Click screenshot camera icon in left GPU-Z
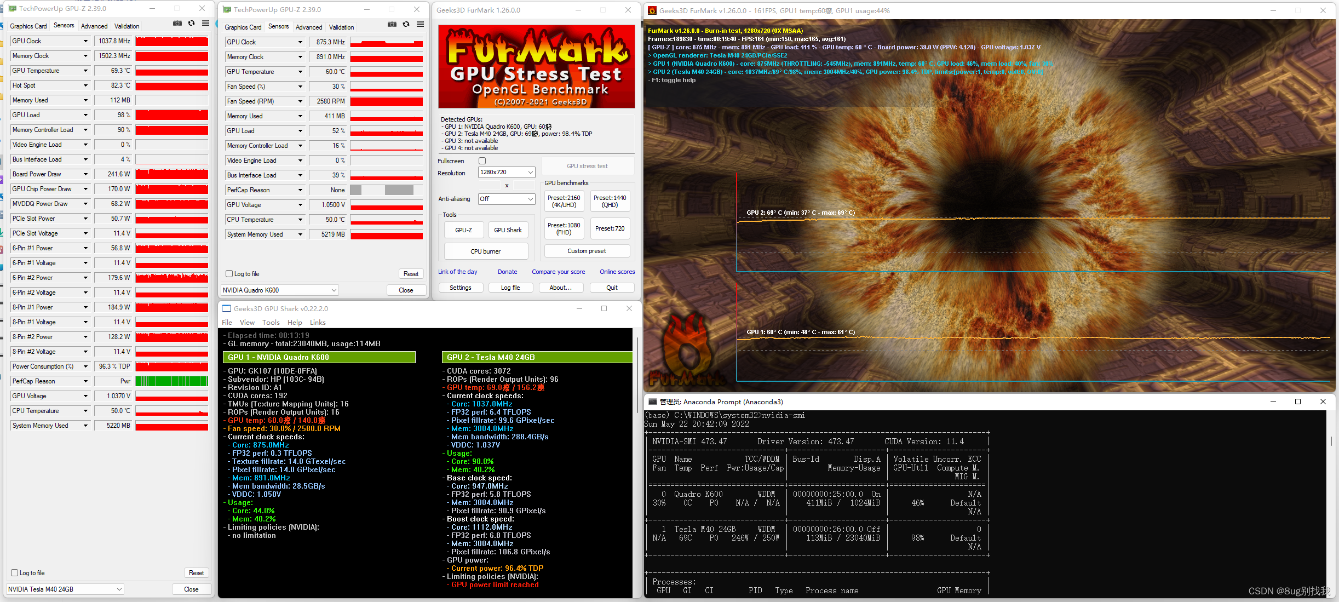The width and height of the screenshot is (1339, 602). point(177,24)
